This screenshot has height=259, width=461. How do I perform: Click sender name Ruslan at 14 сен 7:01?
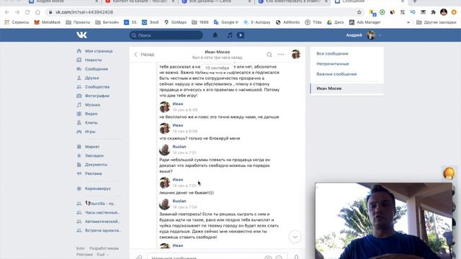pos(179,147)
